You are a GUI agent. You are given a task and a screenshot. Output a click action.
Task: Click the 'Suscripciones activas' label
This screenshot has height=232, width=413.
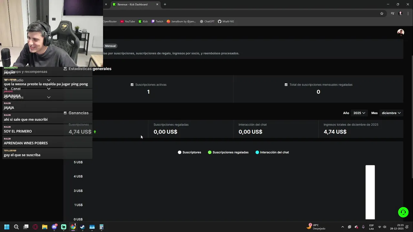[151, 85]
